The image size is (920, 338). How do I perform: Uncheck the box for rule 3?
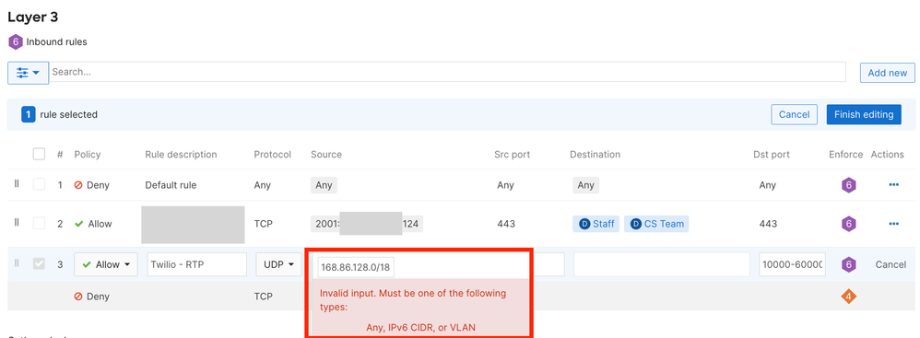click(39, 264)
